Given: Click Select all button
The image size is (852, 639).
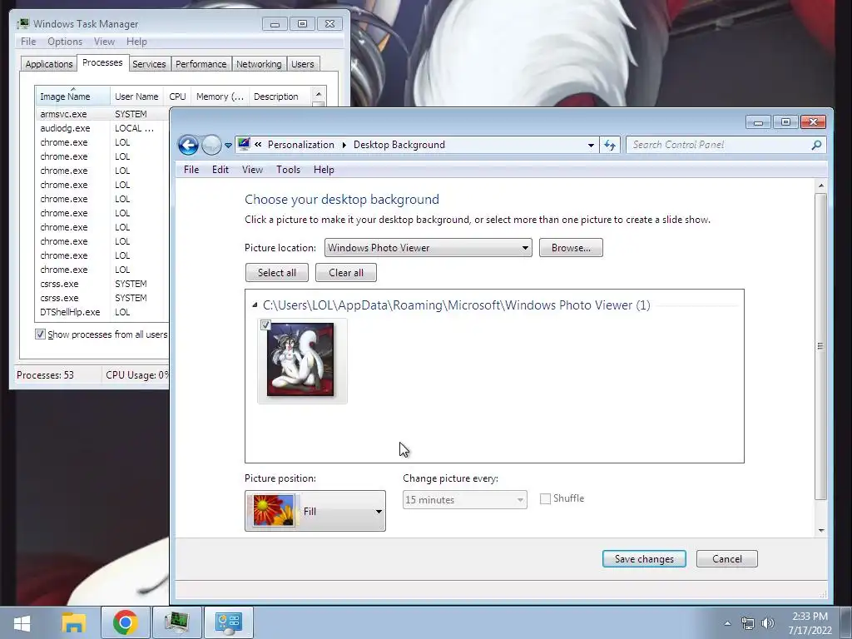Looking at the screenshot, I should [x=276, y=273].
